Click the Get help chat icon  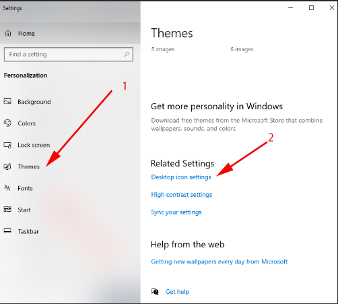[x=155, y=291]
